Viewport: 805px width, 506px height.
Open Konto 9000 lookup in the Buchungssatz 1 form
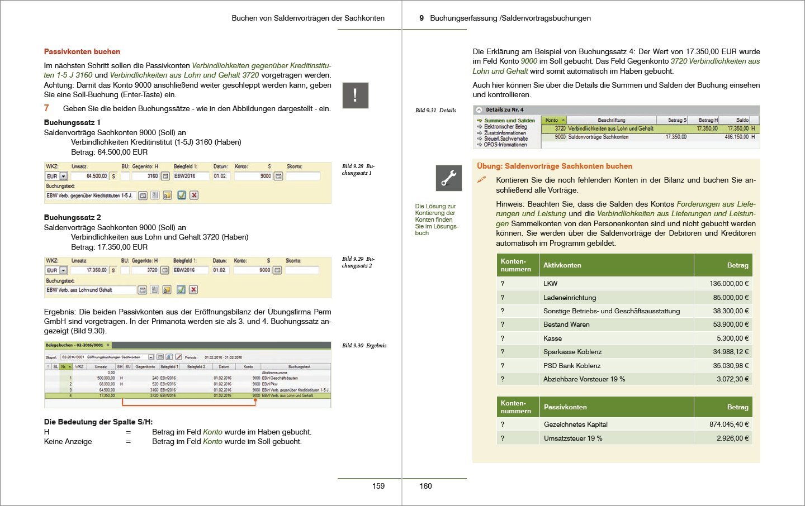click(x=278, y=176)
